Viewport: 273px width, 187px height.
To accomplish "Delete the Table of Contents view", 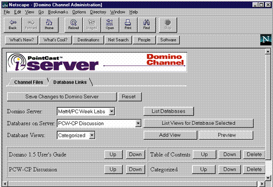I will (x=254, y=154).
